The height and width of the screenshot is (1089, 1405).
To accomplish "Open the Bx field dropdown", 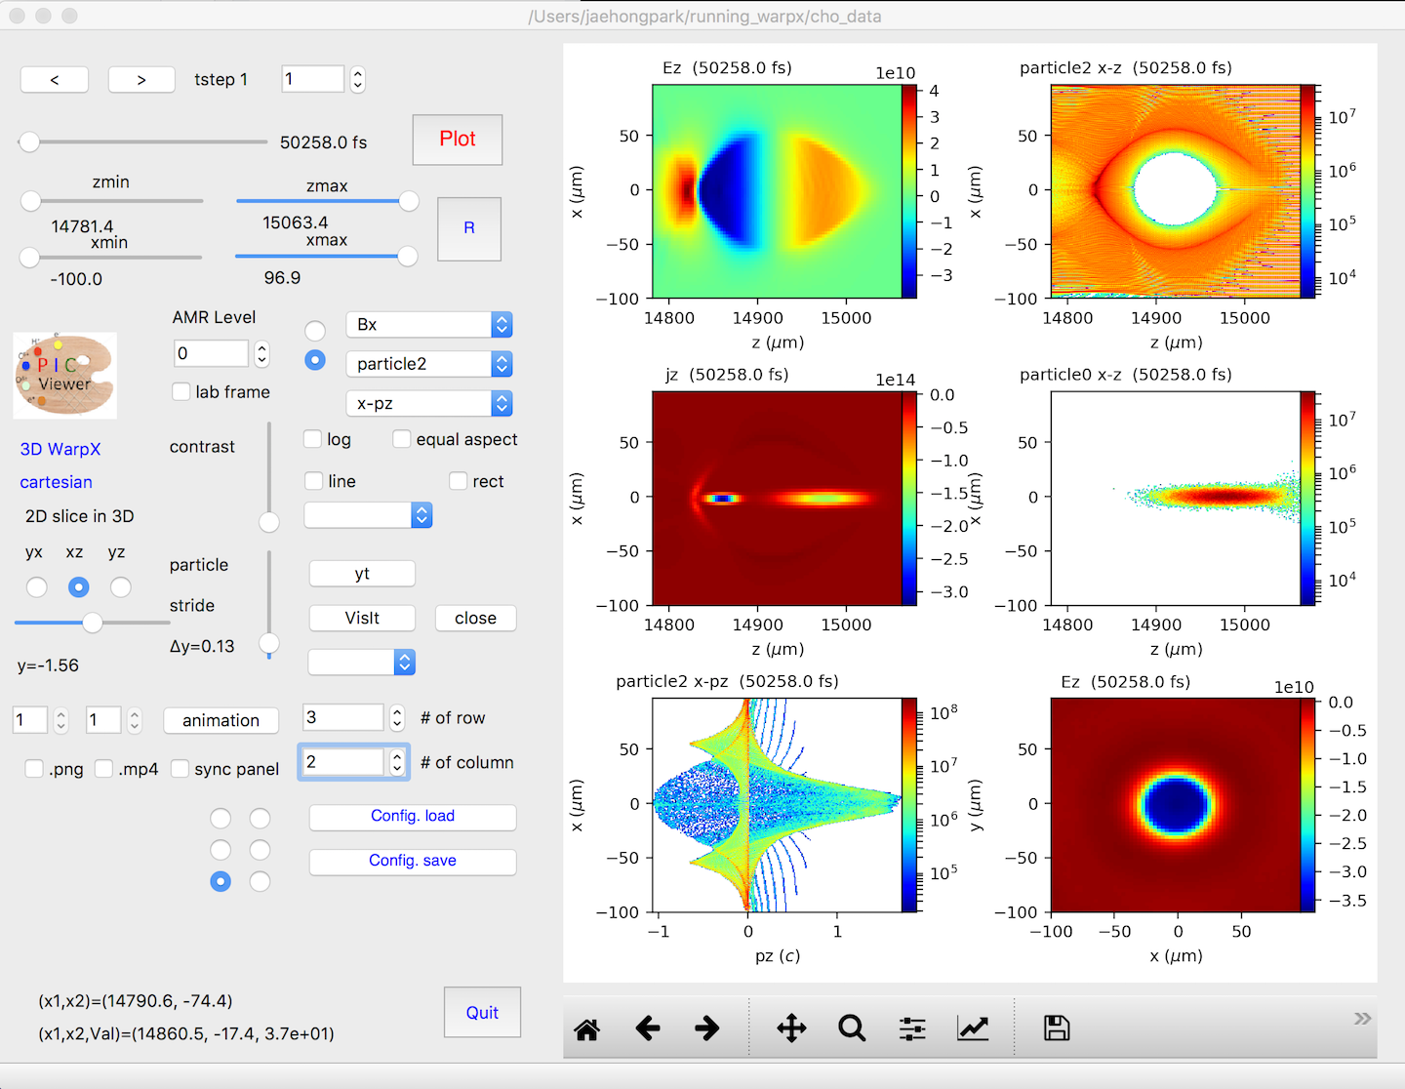I will tap(429, 325).
